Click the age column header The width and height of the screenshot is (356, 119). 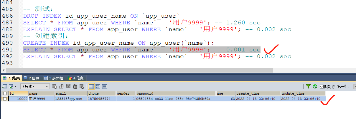point(226,93)
